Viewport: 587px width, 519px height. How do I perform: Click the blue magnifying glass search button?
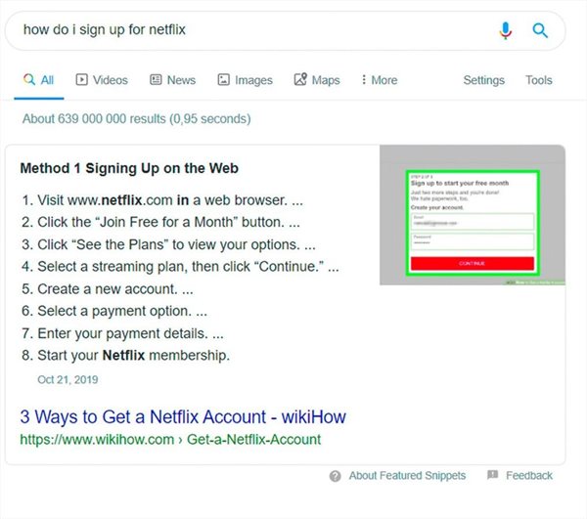tap(540, 30)
